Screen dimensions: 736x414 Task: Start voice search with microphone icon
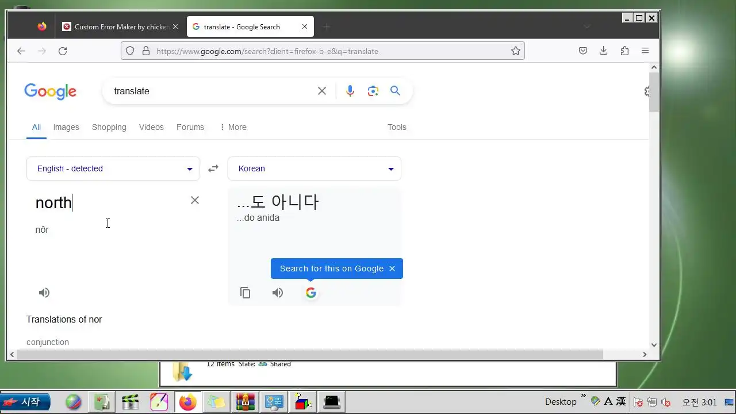(350, 91)
